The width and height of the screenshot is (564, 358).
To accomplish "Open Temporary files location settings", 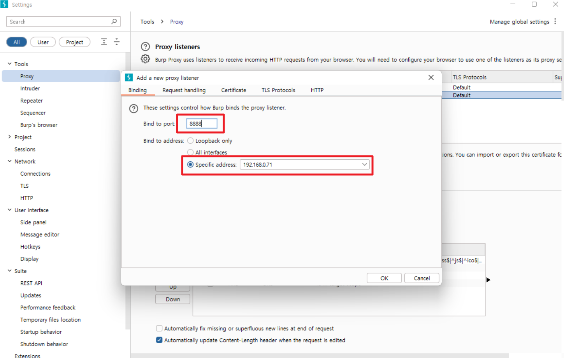I will [x=51, y=320].
